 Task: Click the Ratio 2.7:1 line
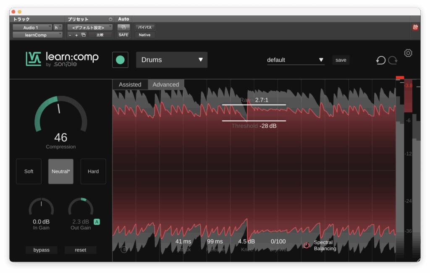[254, 105]
